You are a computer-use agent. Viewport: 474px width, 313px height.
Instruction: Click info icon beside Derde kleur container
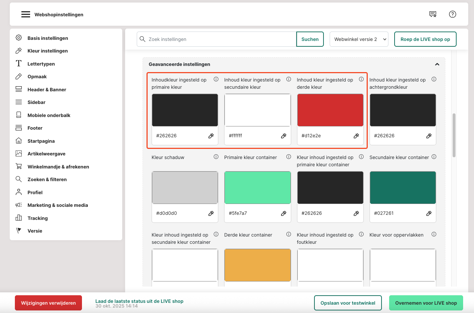point(289,234)
